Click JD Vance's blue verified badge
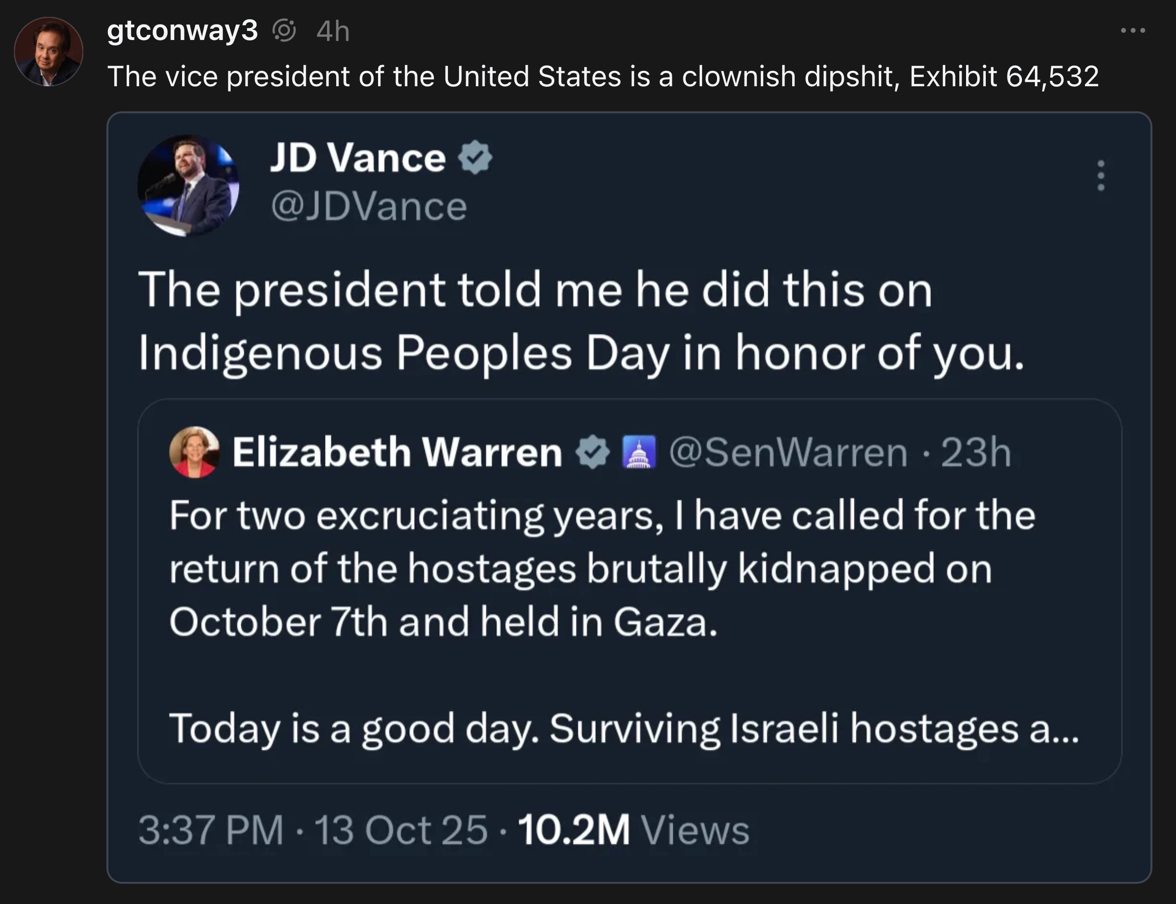 coord(475,157)
